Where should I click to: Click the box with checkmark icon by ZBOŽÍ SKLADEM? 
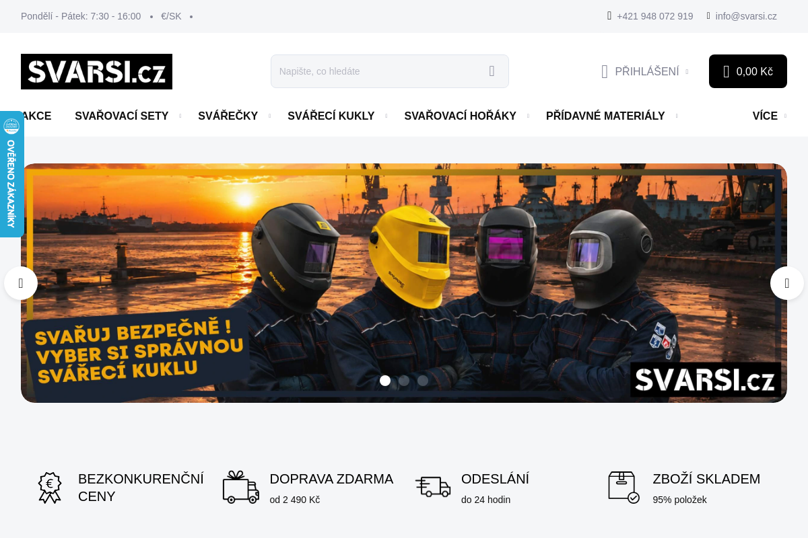[x=624, y=487]
